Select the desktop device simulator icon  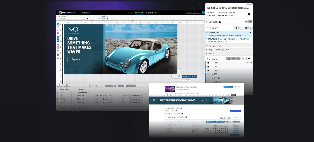pos(90,19)
